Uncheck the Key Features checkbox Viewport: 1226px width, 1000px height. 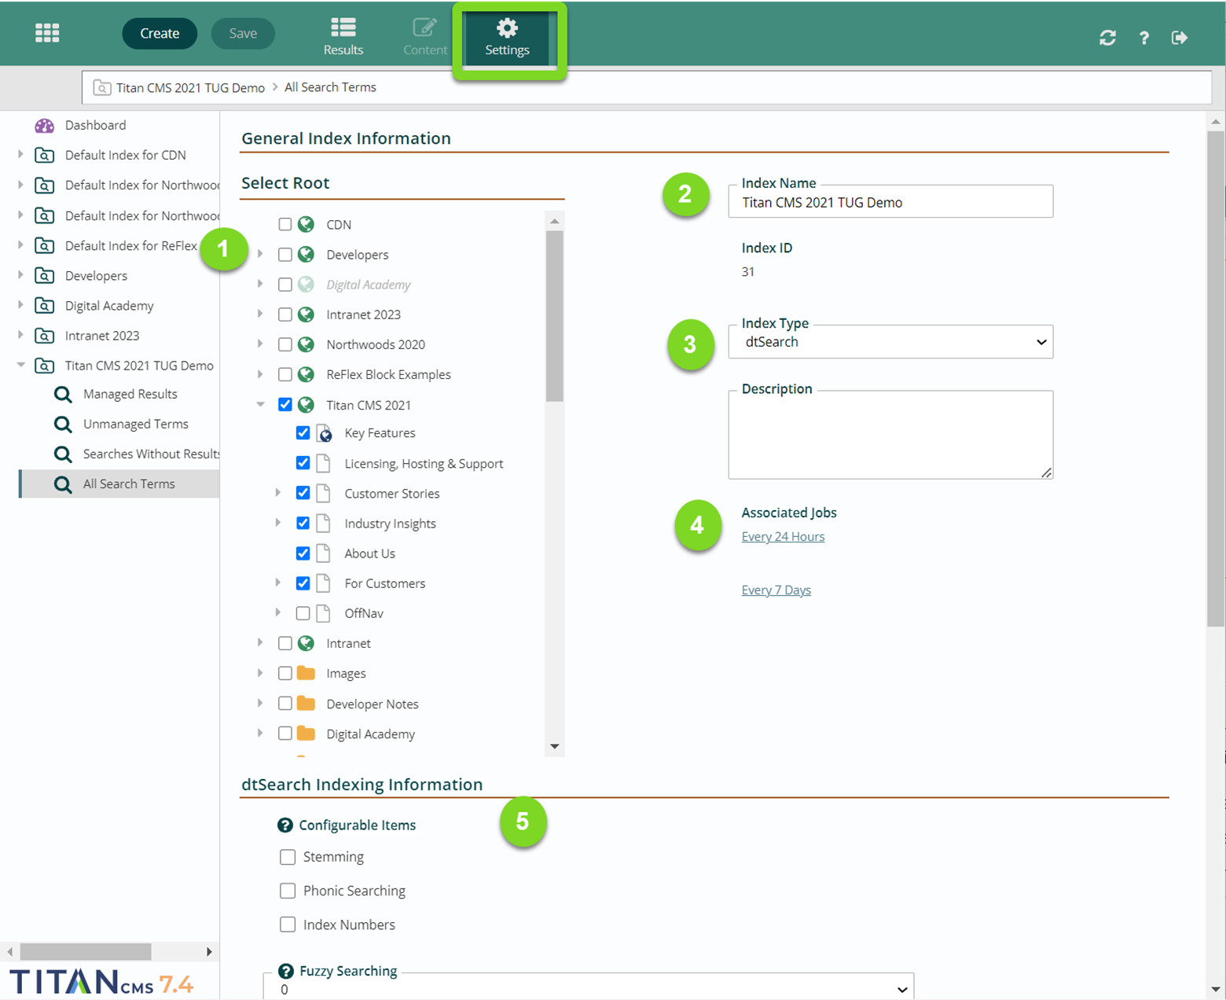point(303,433)
